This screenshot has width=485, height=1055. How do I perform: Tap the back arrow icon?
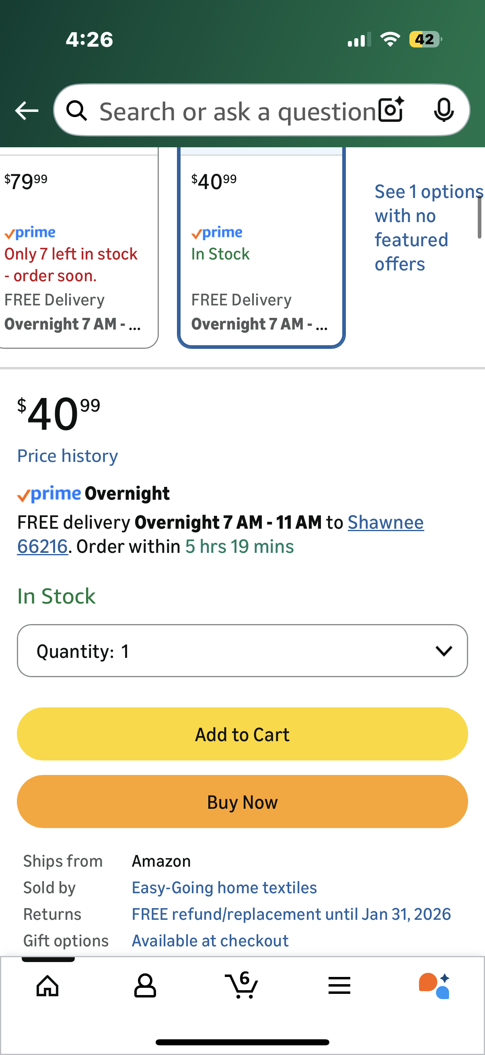pos(27,111)
